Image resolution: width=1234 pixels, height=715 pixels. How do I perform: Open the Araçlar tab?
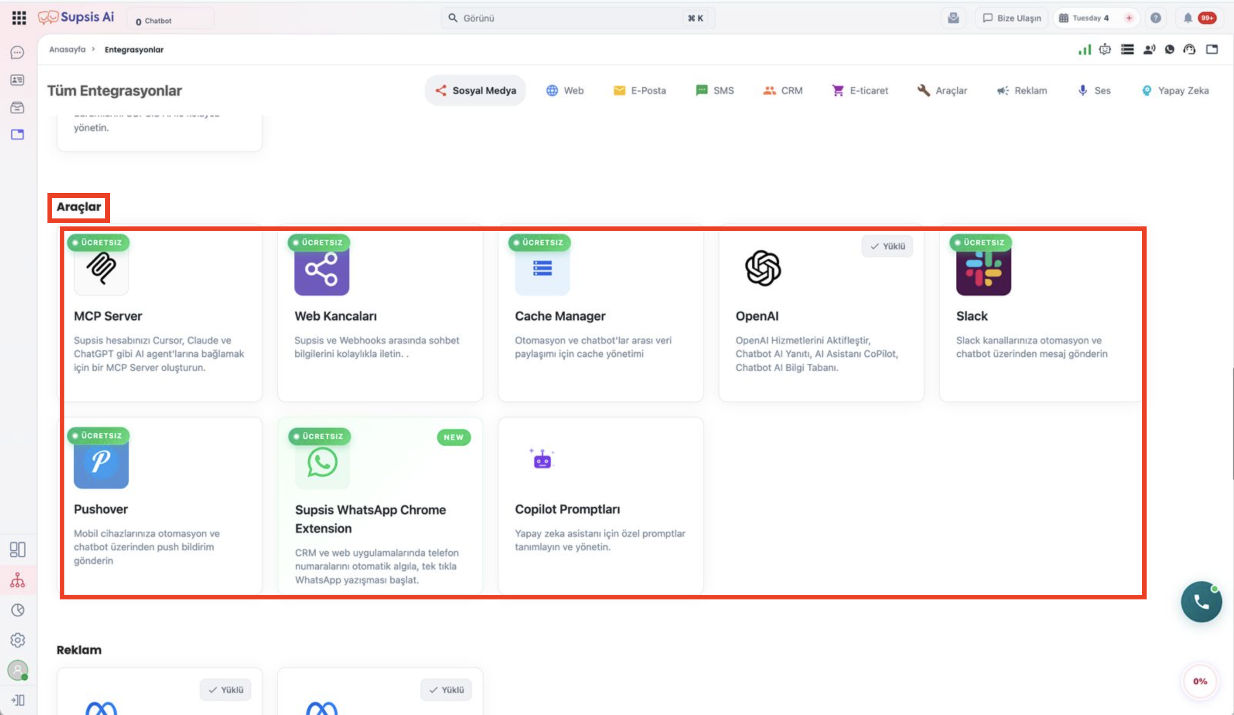pyautogui.click(x=942, y=91)
